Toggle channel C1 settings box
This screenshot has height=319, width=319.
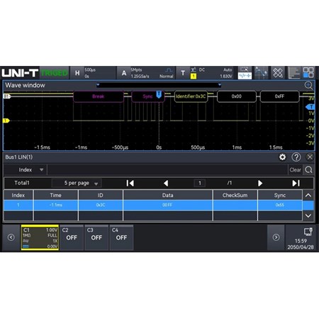click(40, 237)
